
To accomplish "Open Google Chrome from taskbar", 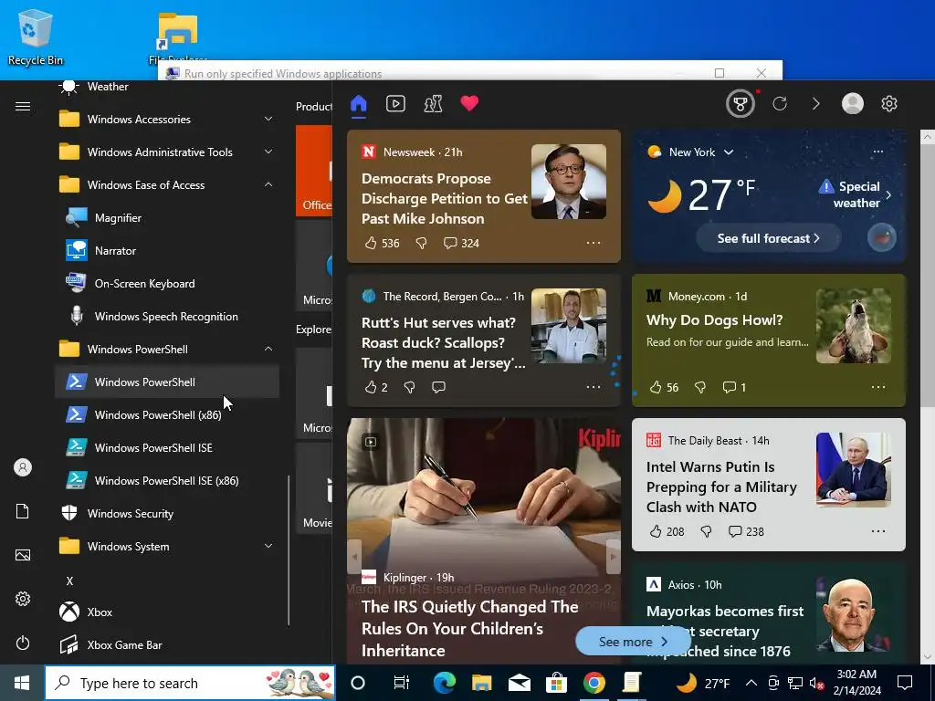I will tap(594, 683).
